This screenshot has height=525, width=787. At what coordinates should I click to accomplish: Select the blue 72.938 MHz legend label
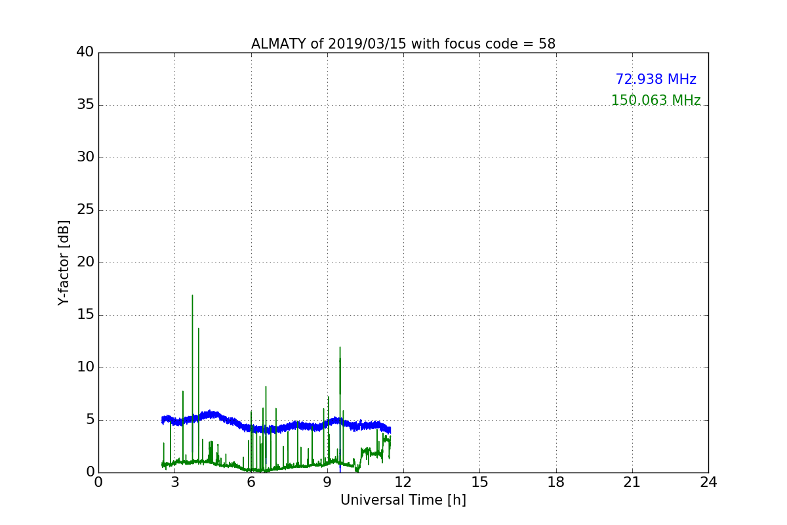(x=656, y=79)
